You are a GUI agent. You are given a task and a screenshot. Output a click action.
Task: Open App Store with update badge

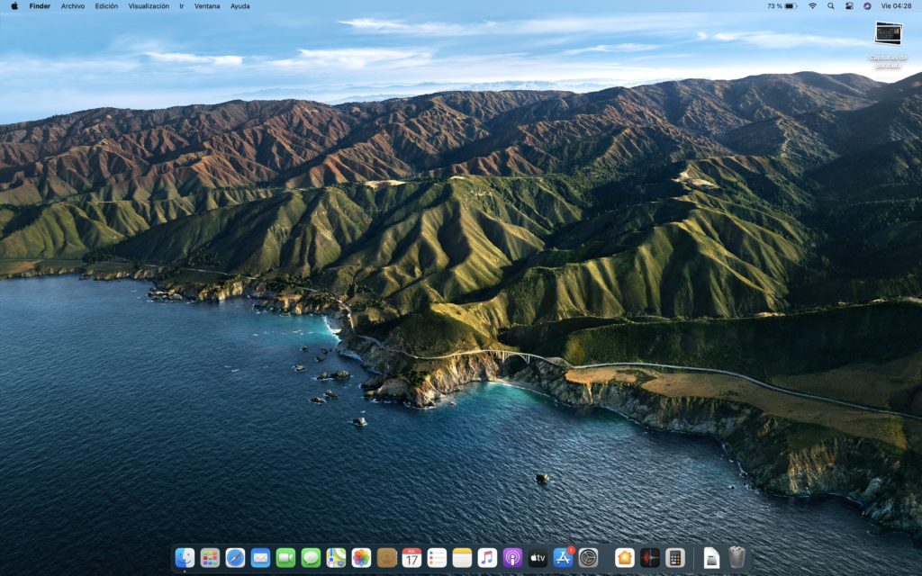click(564, 558)
